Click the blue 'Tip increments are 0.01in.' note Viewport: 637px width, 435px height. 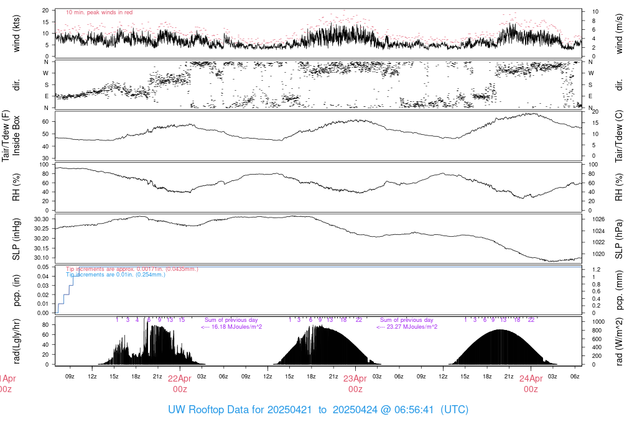(x=115, y=274)
